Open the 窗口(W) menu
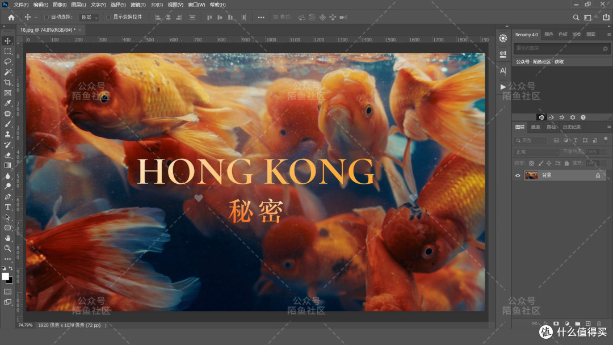The width and height of the screenshot is (613, 345). [x=196, y=5]
